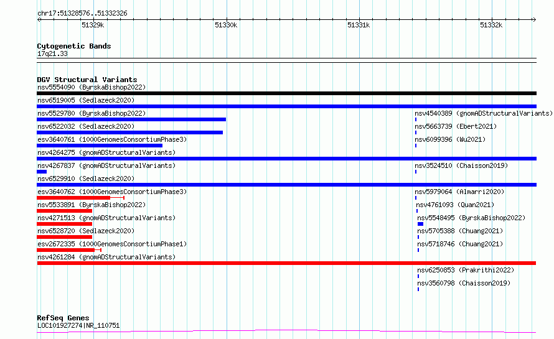
Task: Select the blue bar under nsv5529780
Action: click(131, 119)
